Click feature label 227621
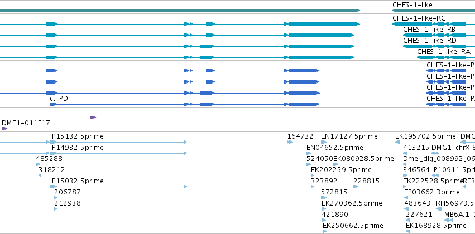 [419, 214]
